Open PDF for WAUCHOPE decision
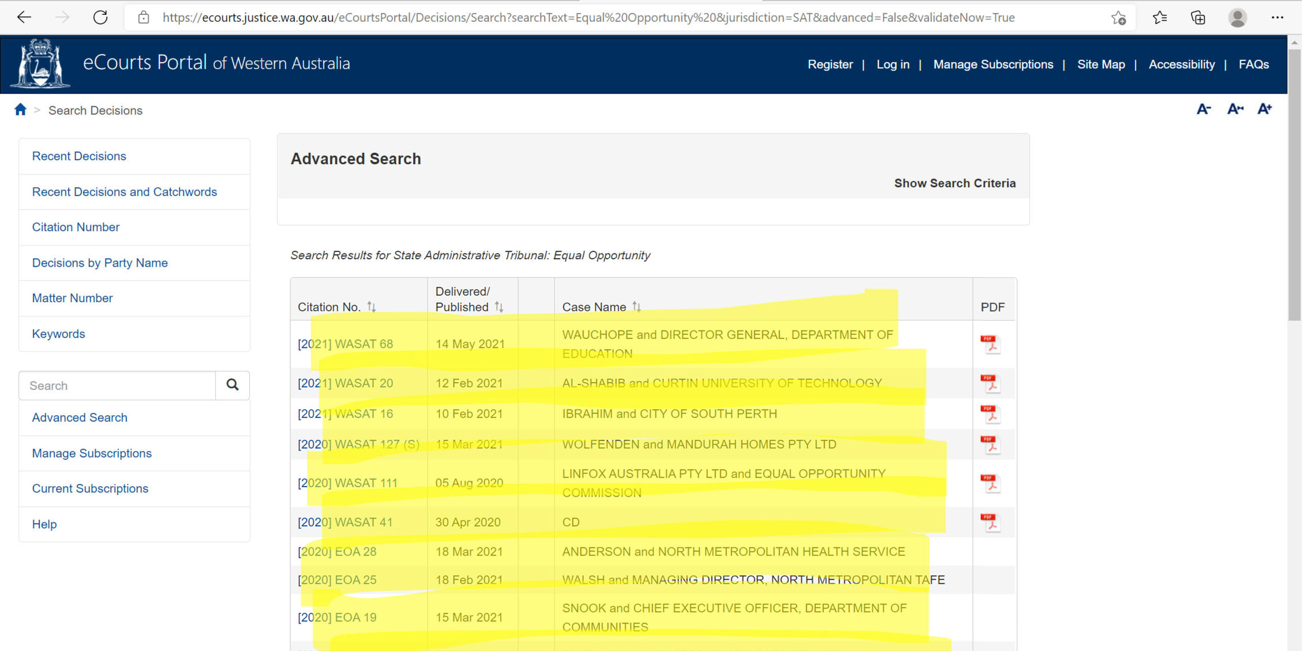This screenshot has width=1302, height=651. point(990,344)
